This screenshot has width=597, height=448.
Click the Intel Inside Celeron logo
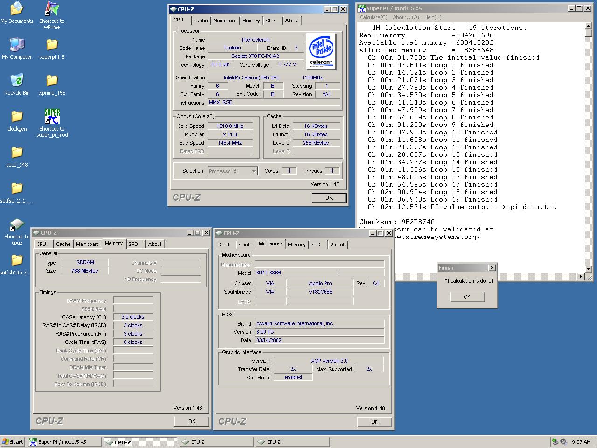click(321, 51)
